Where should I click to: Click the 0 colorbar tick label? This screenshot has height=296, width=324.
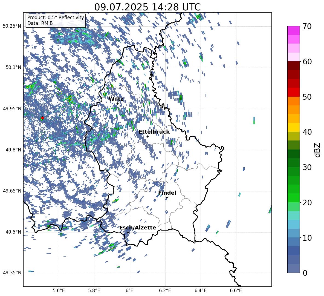[x=305, y=273]
